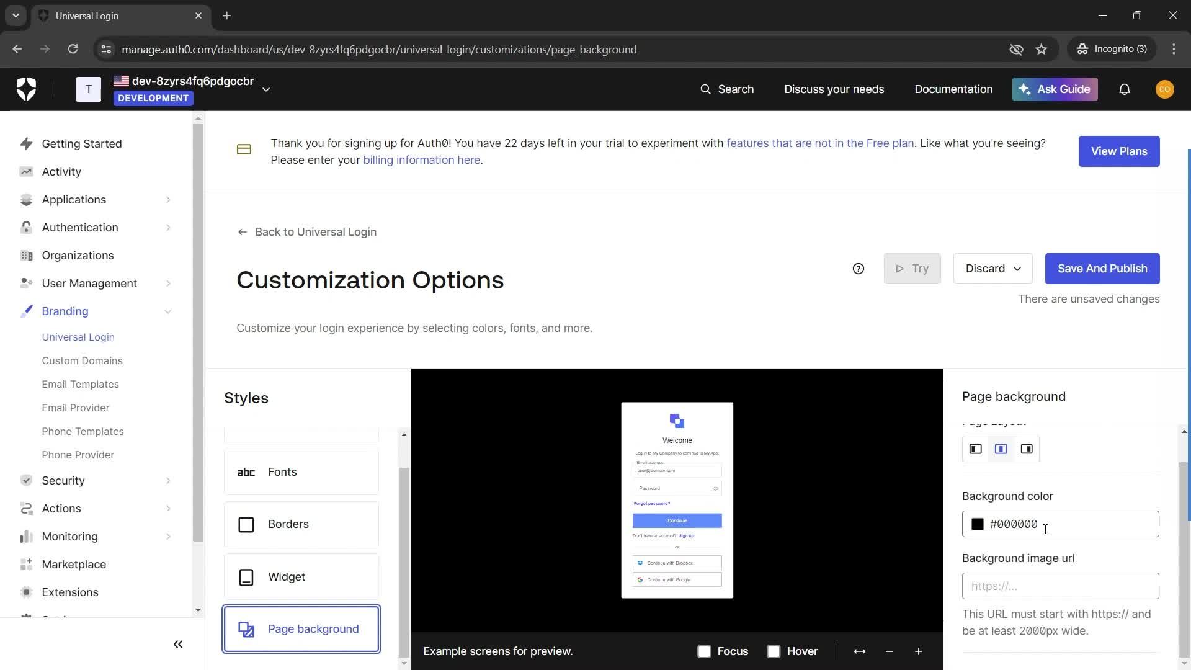Click View Plans button
1191x670 pixels.
[x=1118, y=151]
